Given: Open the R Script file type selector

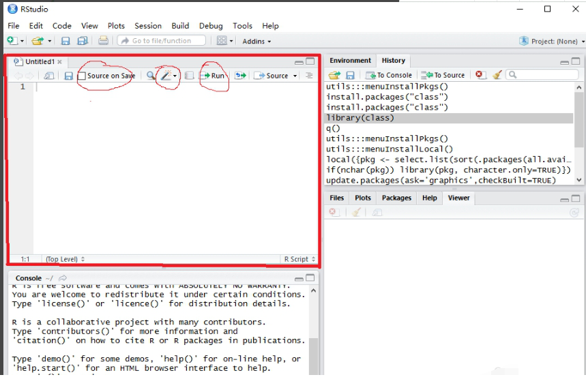Looking at the screenshot, I should (x=299, y=259).
